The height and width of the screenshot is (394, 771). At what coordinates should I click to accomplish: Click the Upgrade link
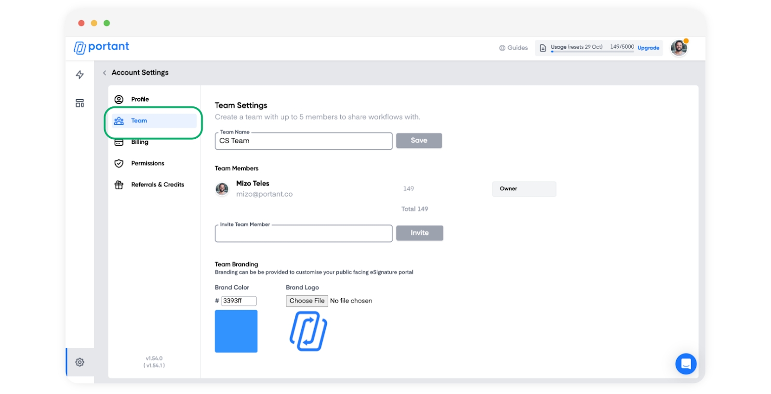click(648, 48)
